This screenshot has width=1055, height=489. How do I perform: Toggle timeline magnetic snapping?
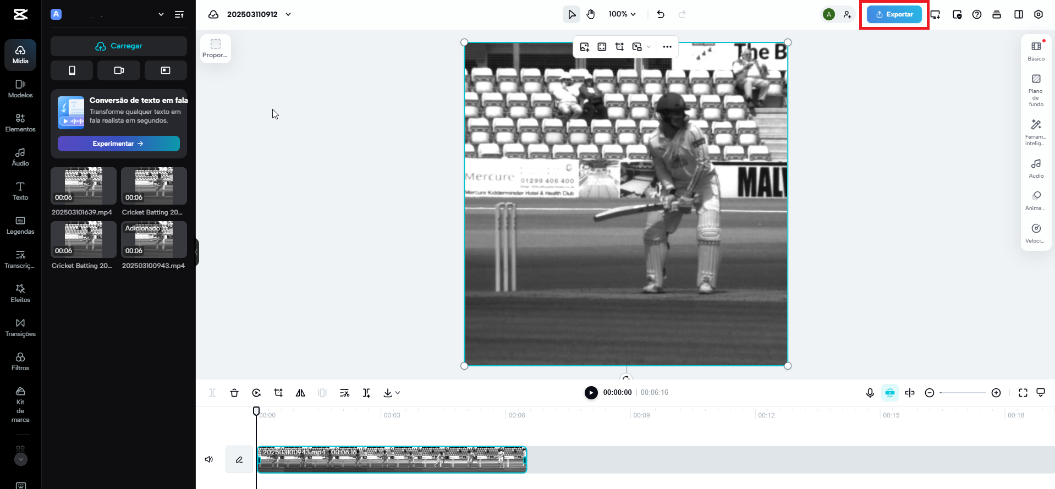[889, 393]
